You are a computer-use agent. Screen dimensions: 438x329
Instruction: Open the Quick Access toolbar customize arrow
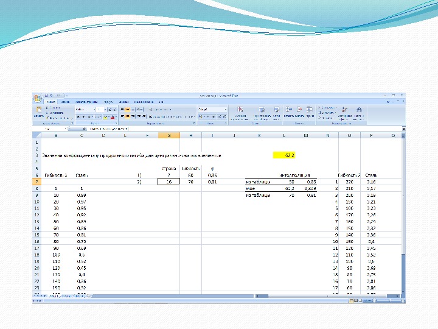pyautogui.click(x=67, y=96)
